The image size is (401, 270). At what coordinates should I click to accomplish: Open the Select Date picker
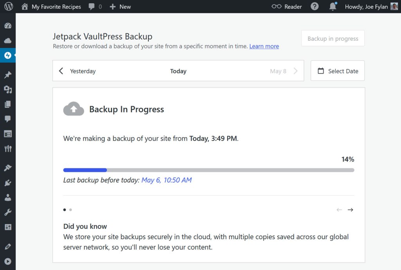tap(338, 71)
